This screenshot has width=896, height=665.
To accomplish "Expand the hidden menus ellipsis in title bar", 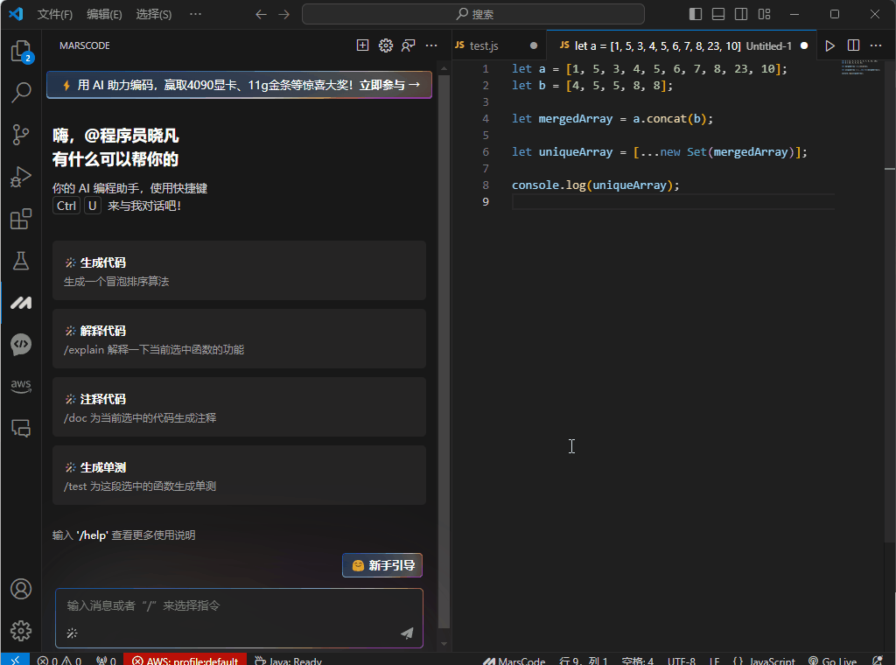I will 195,14.
